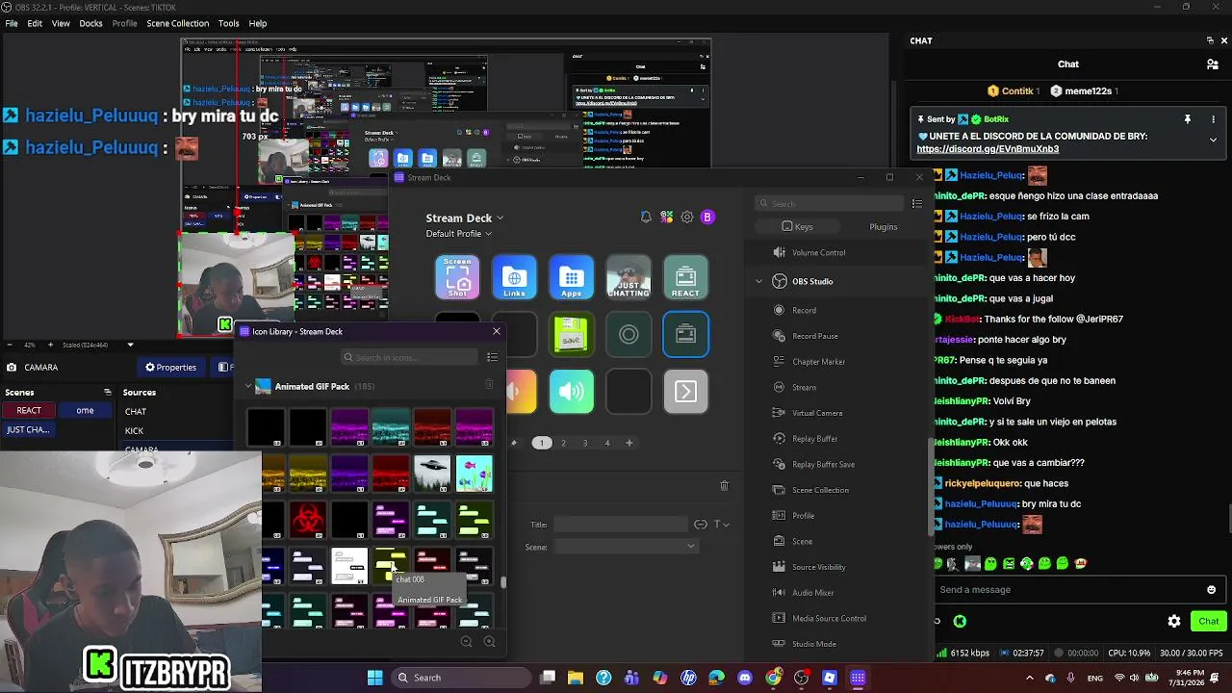The image size is (1232, 693).
Task: Choose the Studio Mode action icon
Action: [780, 644]
